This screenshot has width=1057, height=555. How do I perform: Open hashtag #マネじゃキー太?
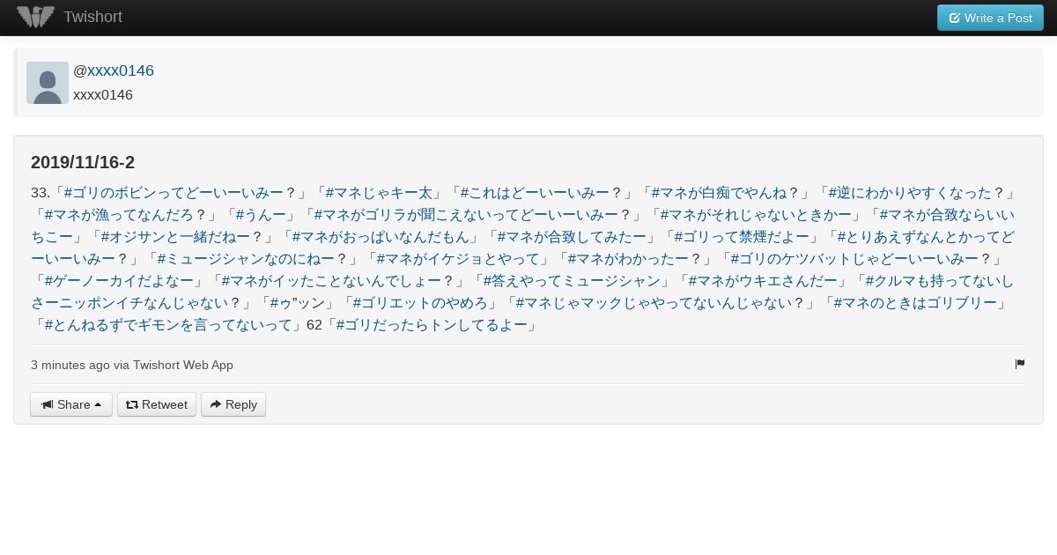(379, 192)
